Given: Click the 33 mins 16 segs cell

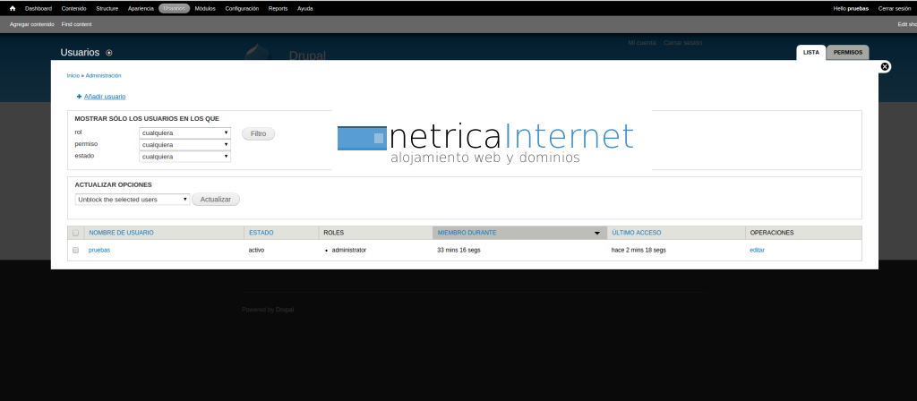Looking at the screenshot, I should tap(459, 251).
